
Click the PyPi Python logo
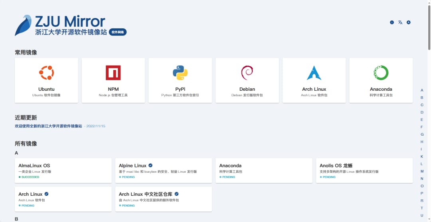click(180, 73)
